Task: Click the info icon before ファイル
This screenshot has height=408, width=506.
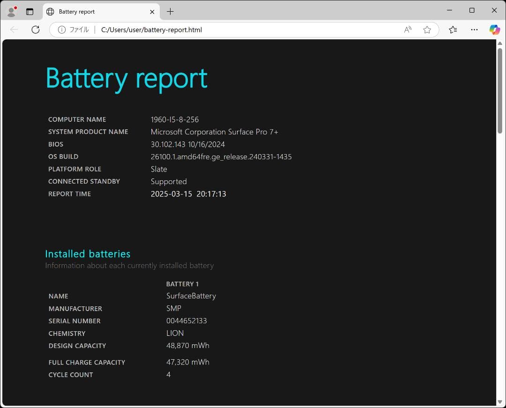Action: click(61, 29)
